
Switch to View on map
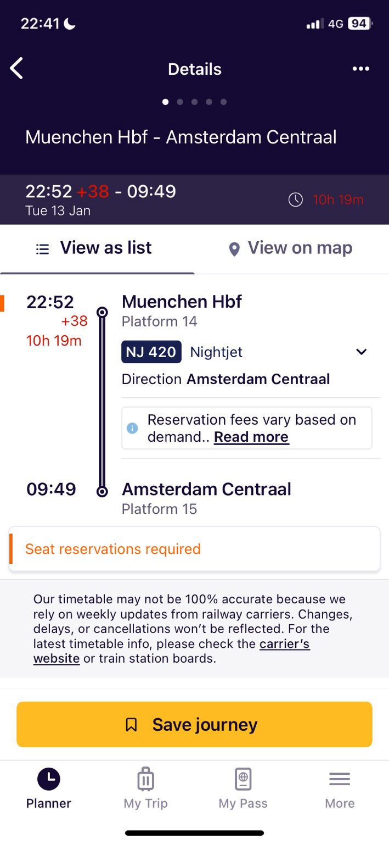click(x=291, y=248)
